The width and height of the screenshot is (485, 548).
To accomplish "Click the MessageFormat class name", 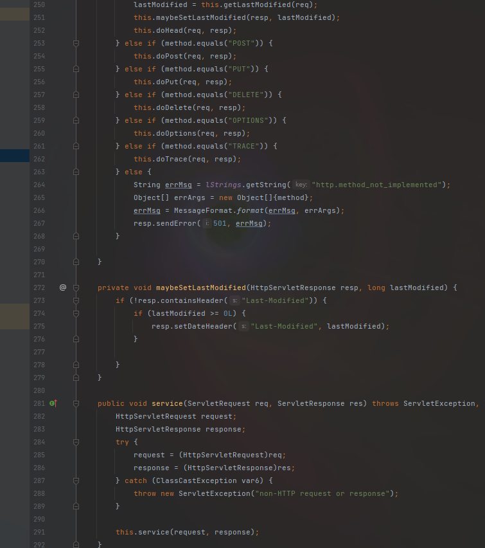I will pyautogui.click(x=203, y=210).
